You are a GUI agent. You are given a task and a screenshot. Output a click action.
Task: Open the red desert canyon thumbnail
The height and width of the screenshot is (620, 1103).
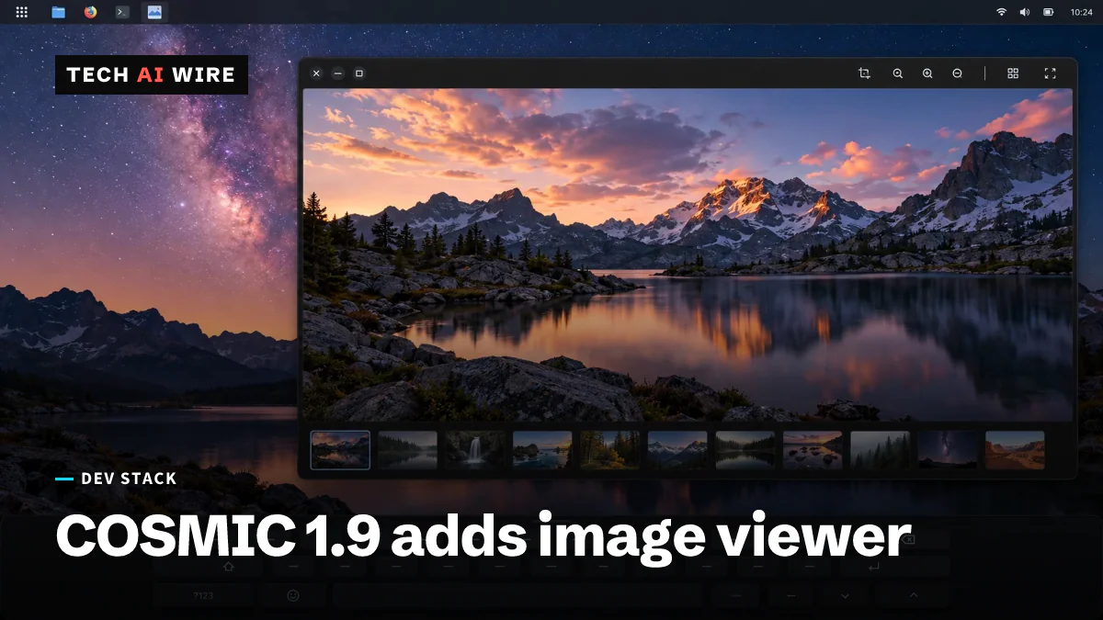[x=1015, y=450]
